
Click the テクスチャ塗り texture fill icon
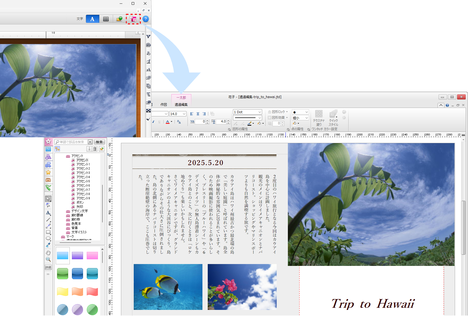click(319, 114)
